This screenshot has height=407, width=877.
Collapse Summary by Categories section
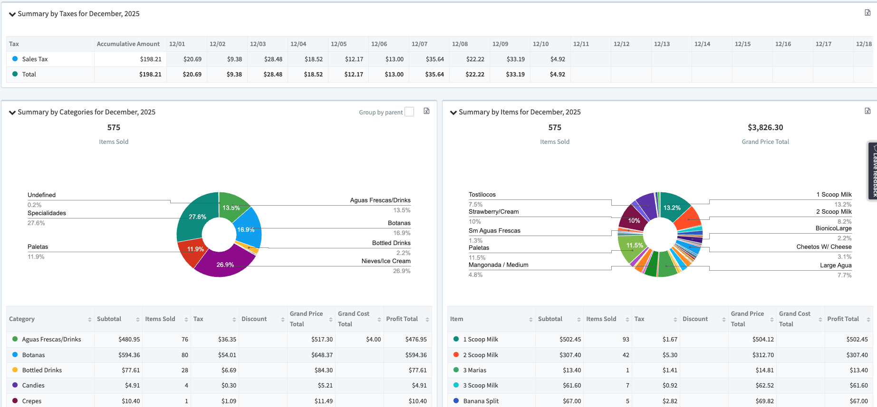point(12,113)
